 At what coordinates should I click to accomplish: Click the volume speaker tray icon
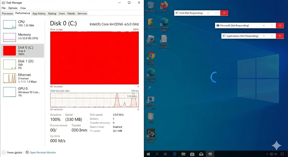pyautogui.click(x=275, y=154)
